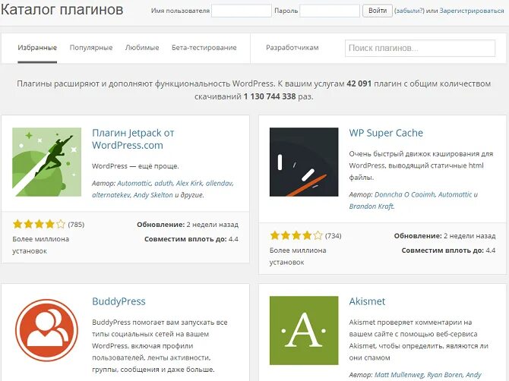Open author link alternatekev
Screen dimensions: 509x381
tap(111, 195)
